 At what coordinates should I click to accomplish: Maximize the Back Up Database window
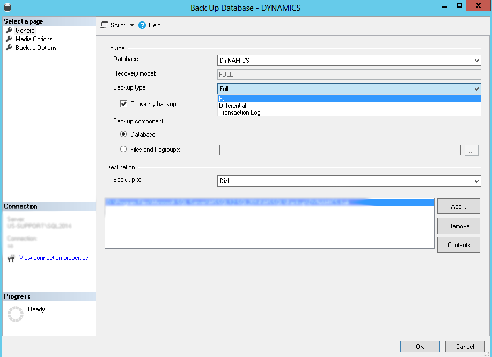(459, 6)
